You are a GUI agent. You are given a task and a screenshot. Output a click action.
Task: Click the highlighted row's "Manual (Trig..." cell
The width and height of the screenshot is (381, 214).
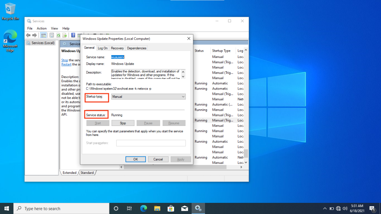click(222, 120)
